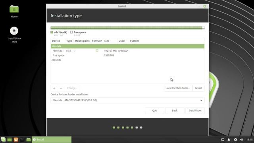Viewport: 254px width, 143px height.
Task: Open the terminal from the taskbar
Action: click(22, 139)
